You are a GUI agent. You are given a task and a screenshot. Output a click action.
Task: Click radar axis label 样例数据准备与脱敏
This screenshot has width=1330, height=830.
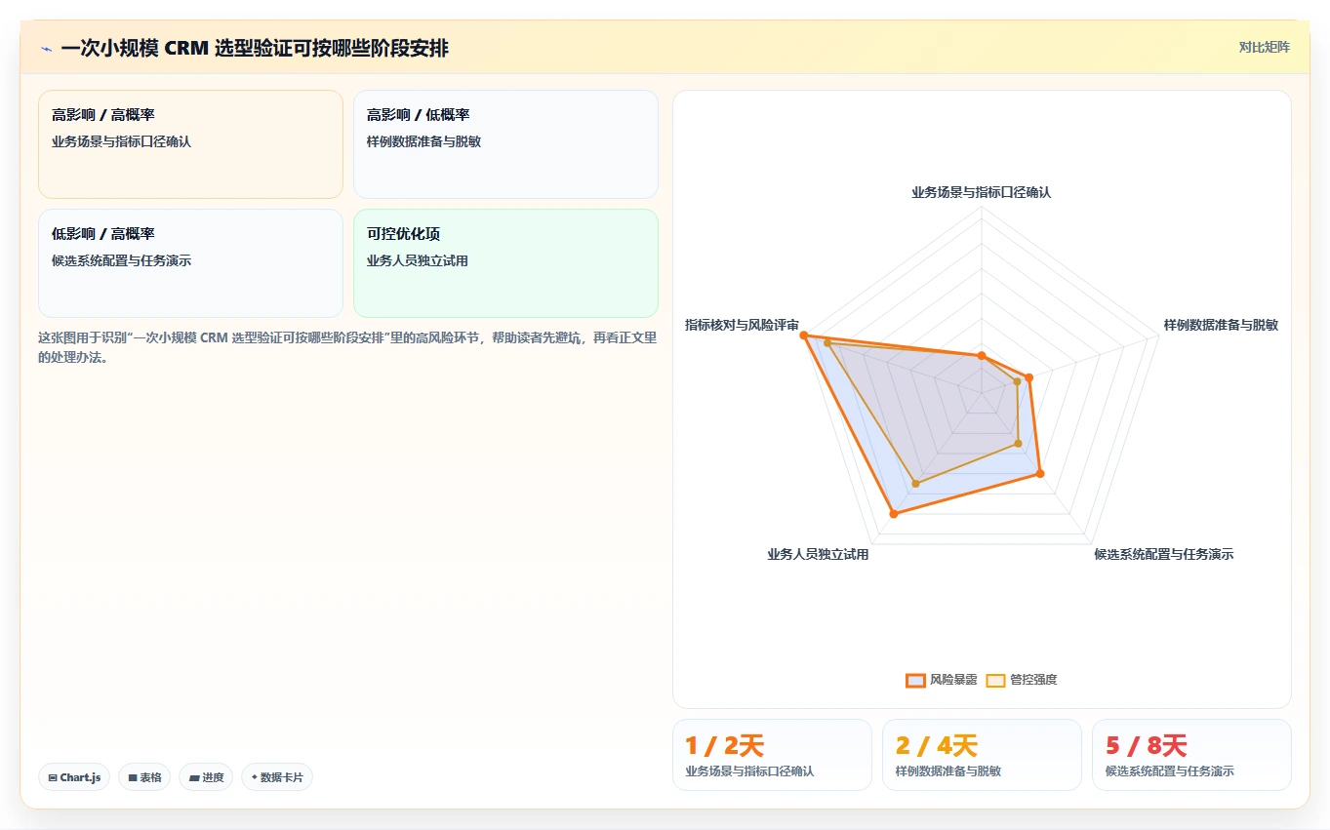click(1221, 325)
